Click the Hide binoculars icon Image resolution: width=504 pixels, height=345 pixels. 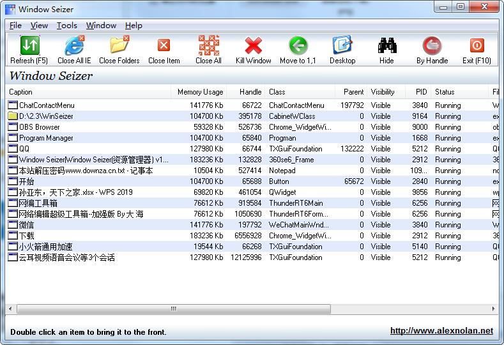click(386, 45)
